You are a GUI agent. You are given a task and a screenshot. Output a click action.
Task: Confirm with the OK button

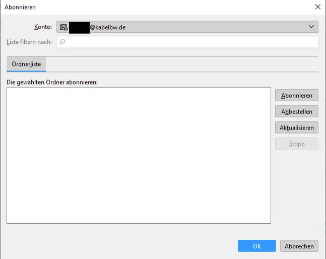click(257, 246)
